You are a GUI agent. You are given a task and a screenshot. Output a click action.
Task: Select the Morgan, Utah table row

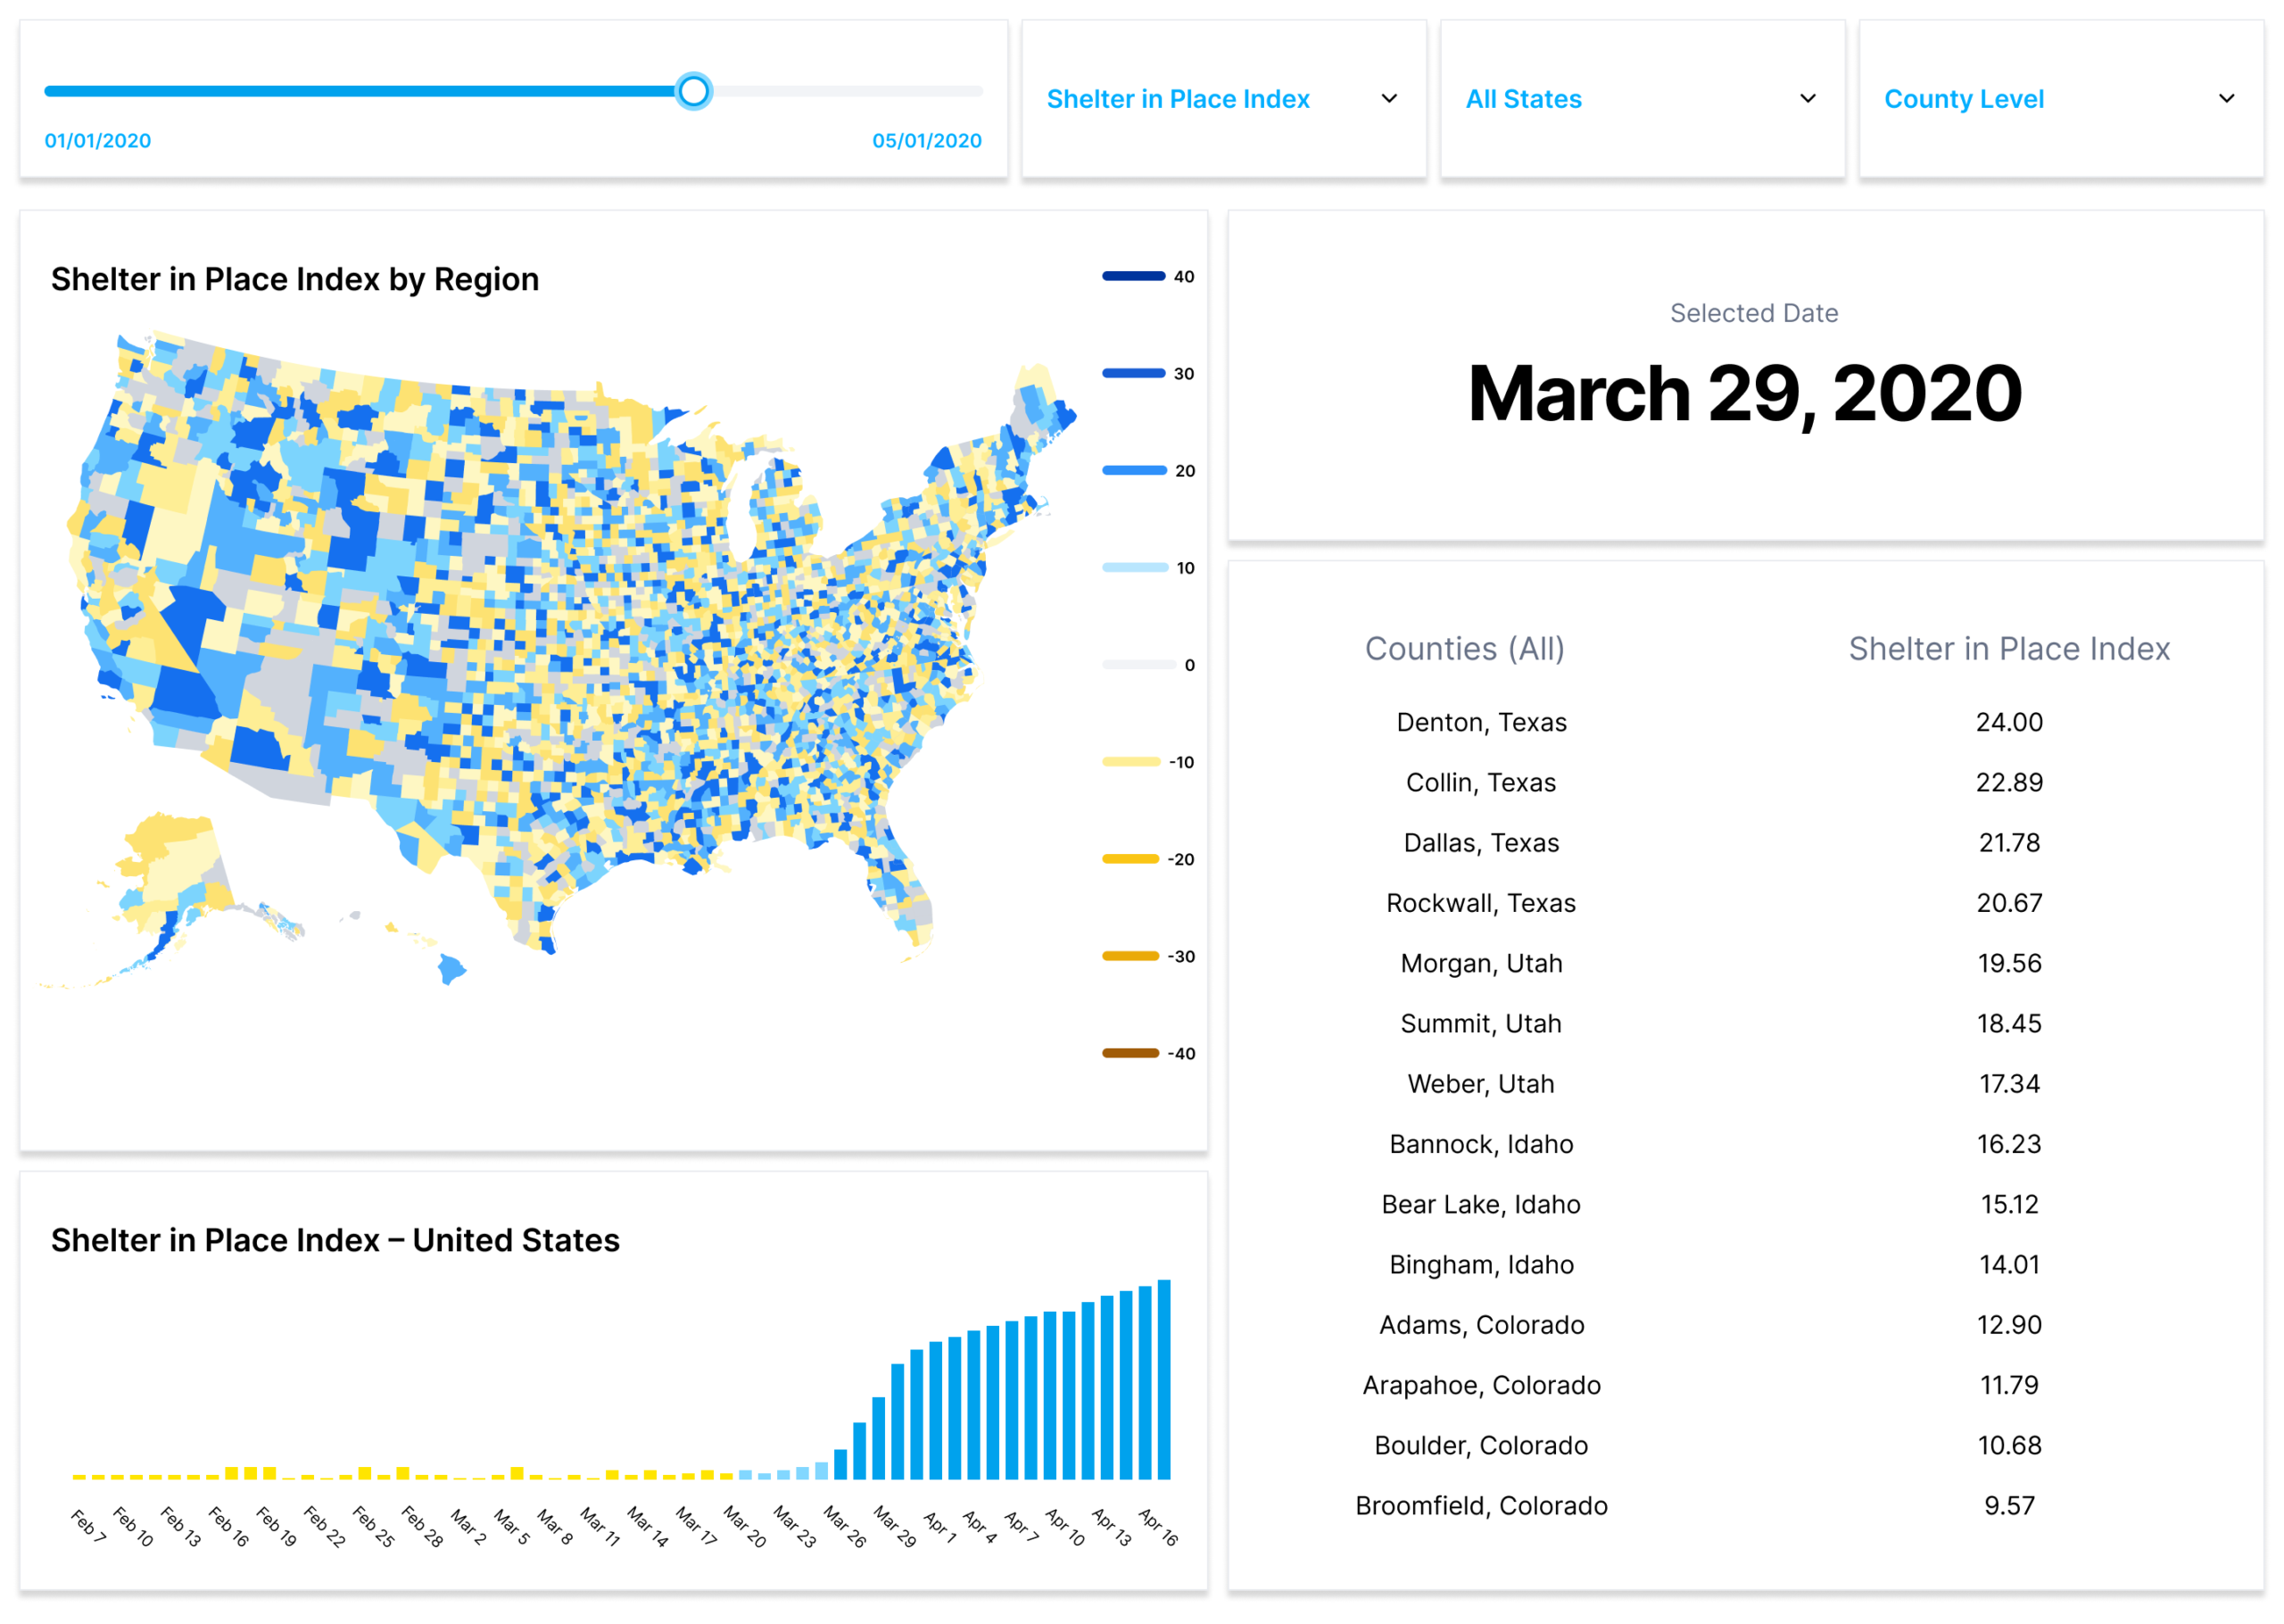pyautogui.click(x=1480, y=963)
